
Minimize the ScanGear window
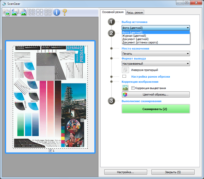[x=180, y=3]
